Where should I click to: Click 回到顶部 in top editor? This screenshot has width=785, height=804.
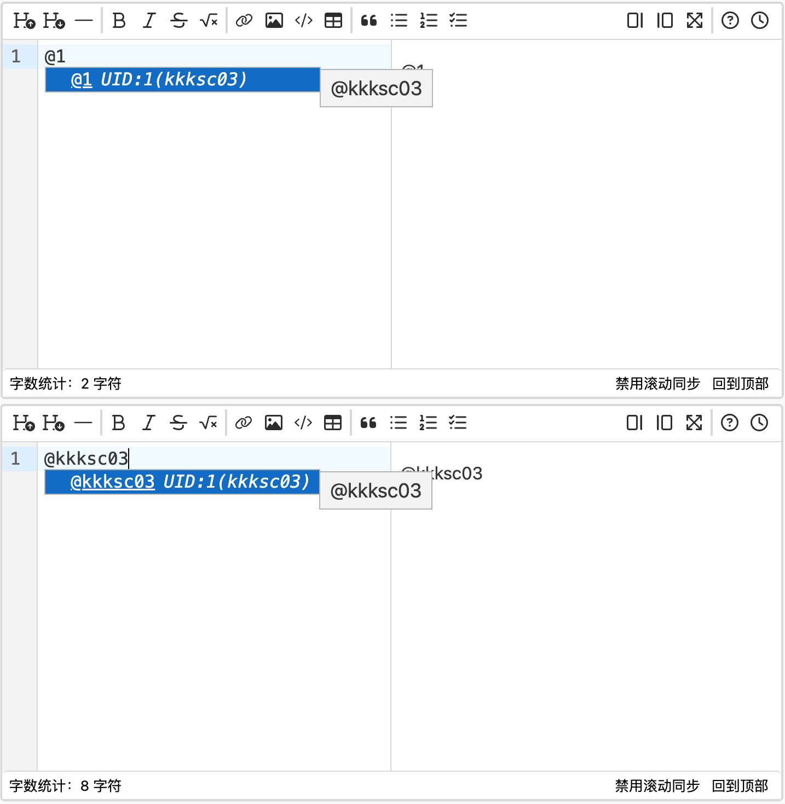click(x=741, y=384)
